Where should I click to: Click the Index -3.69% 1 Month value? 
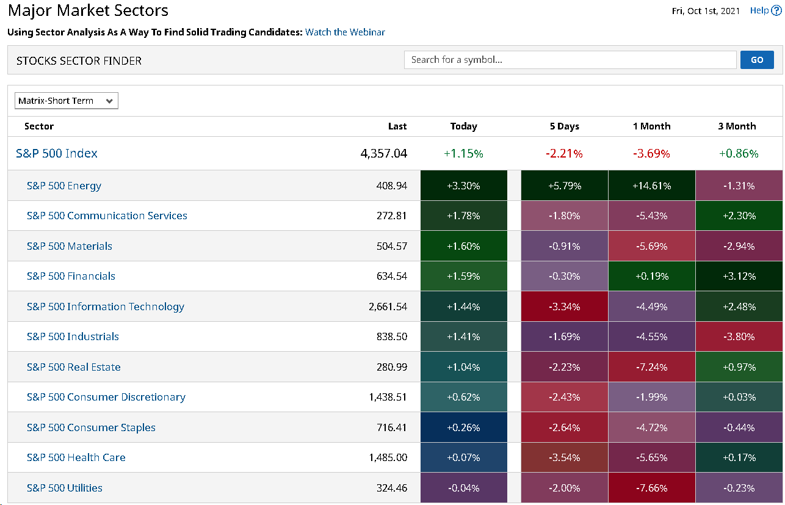click(x=652, y=153)
